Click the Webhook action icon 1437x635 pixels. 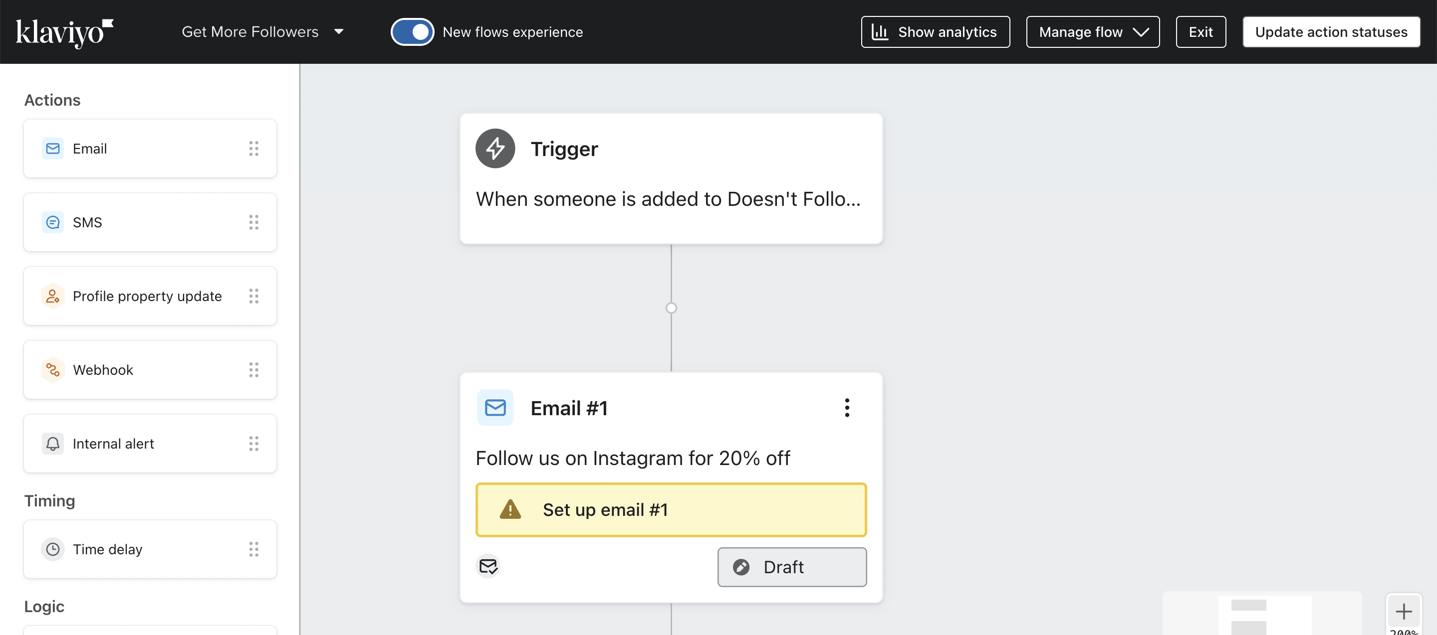(53, 370)
